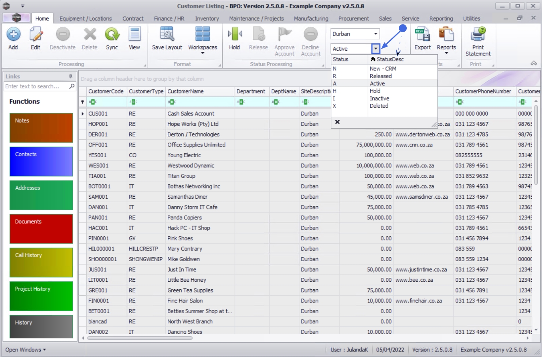
Task: Click the Hold status icon
Action: click(x=235, y=34)
